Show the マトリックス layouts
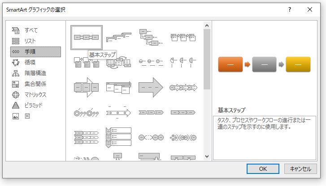The width and height of the screenshot is (326, 186). pyautogui.click(x=35, y=95)
